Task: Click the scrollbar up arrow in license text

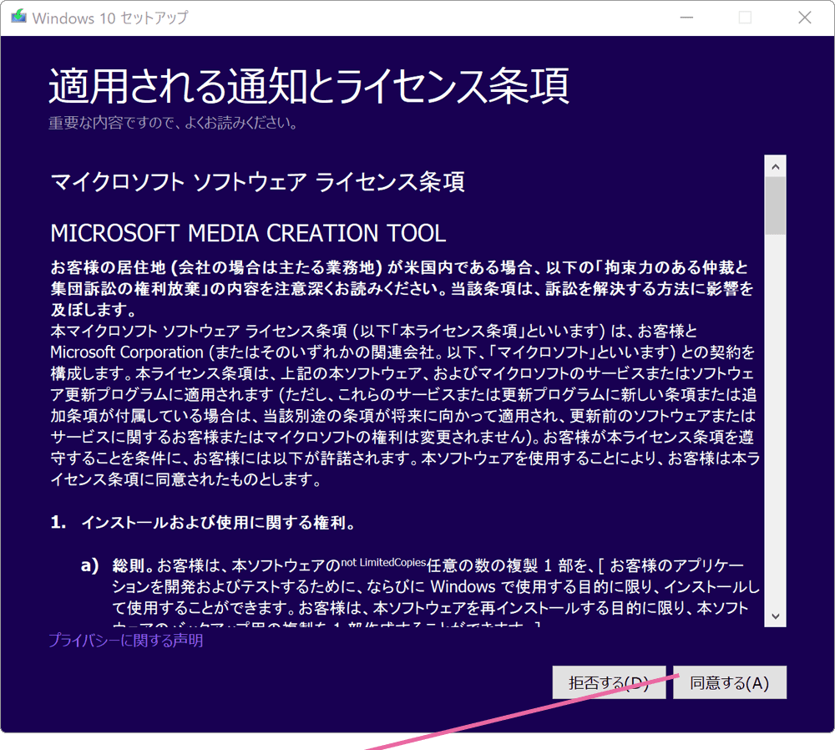Action: pos(776,167)
